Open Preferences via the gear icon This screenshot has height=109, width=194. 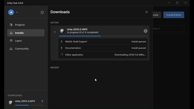(42, 12)
